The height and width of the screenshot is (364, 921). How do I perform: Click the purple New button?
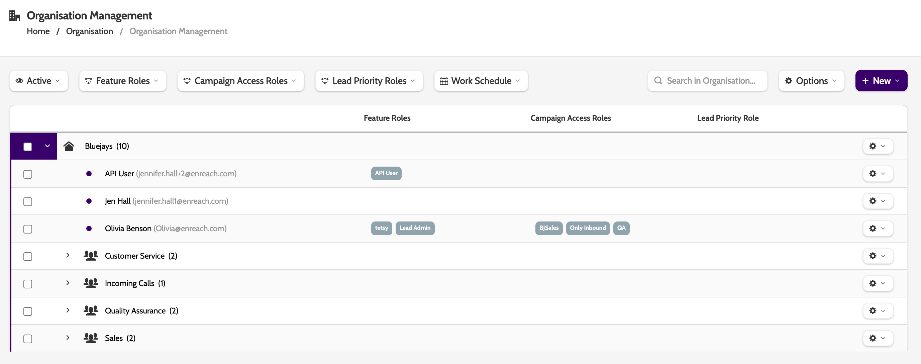(x=881, y=81)
